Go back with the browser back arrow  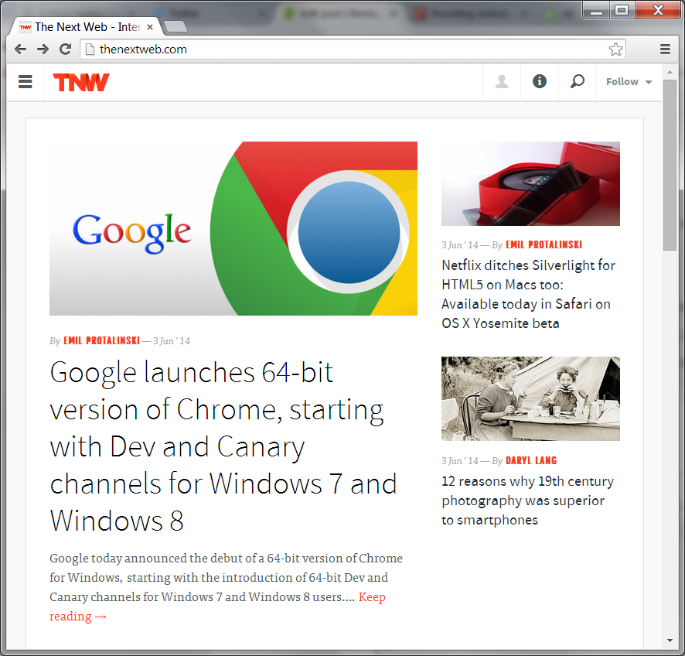(20, 49)
